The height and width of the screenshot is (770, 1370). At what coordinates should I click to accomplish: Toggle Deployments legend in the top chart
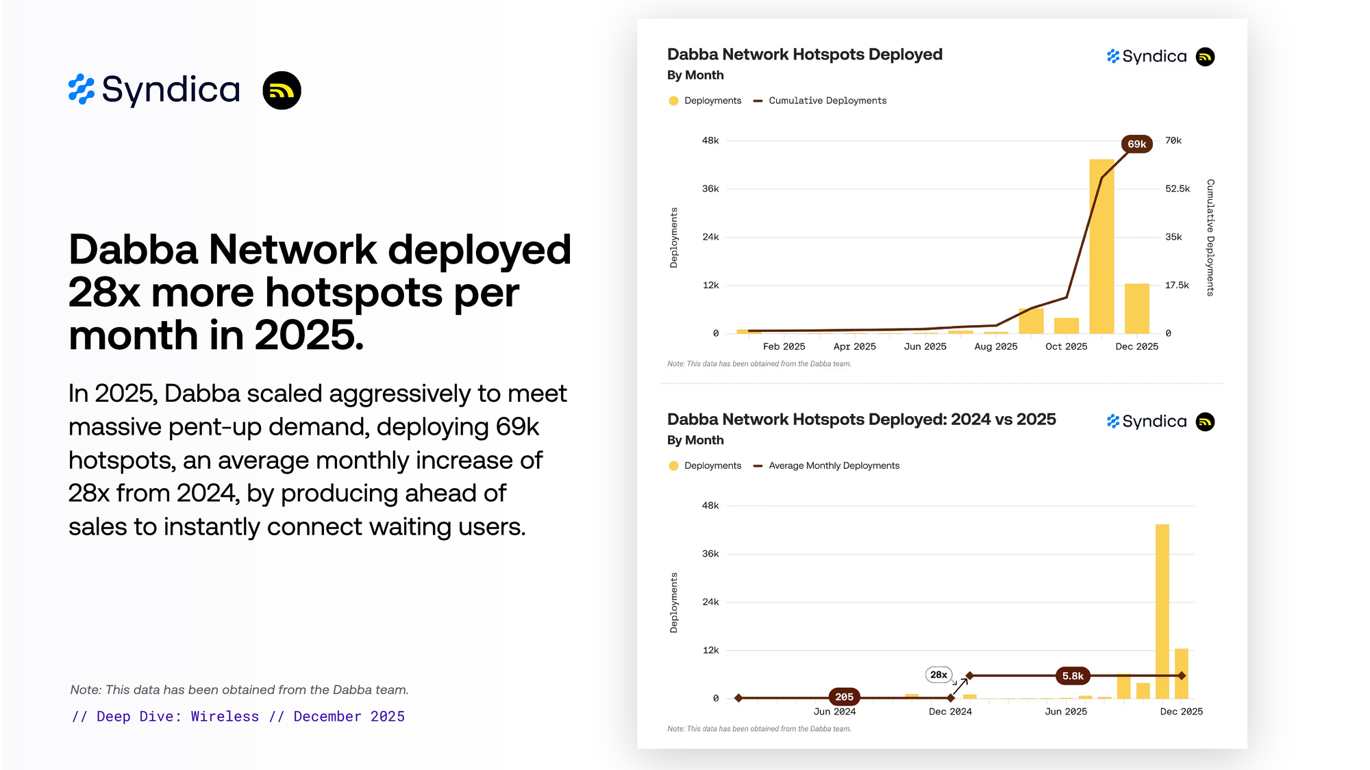(705, 101)
